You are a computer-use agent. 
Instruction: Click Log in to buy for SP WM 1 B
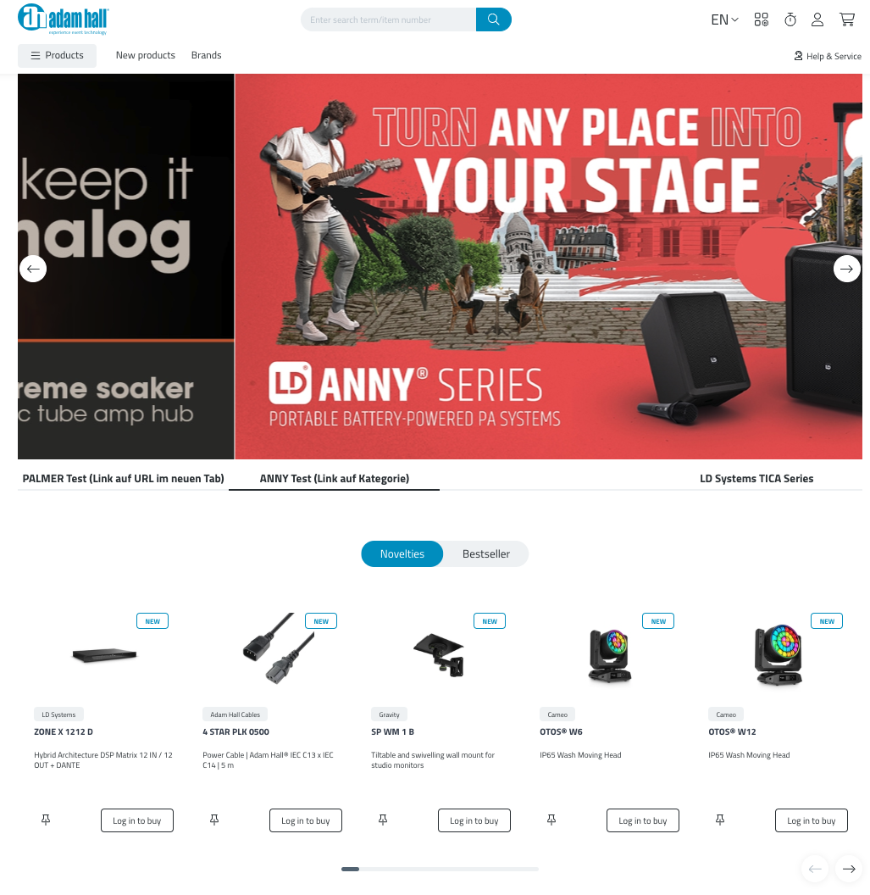coord(474,820)
